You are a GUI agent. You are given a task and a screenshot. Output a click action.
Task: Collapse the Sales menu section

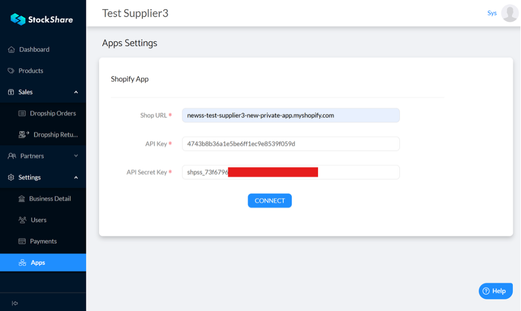pos(76,92)
